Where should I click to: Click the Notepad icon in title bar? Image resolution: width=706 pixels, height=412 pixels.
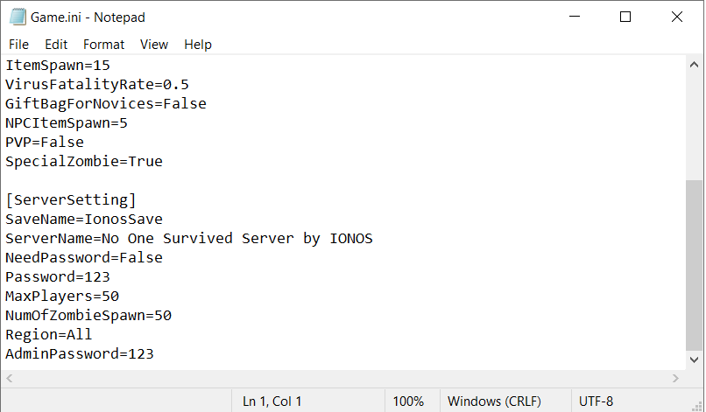[18, 17]
